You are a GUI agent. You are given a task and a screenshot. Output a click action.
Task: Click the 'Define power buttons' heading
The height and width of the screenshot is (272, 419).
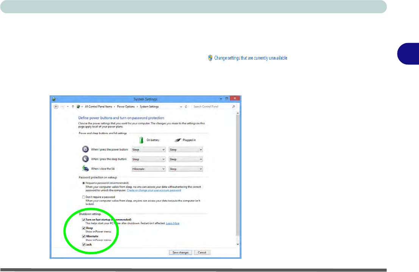pos(121,118)
